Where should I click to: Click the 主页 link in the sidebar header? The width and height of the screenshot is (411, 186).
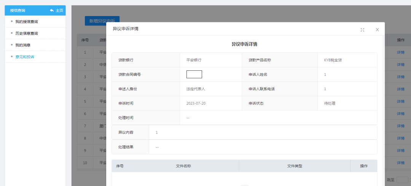59,11
